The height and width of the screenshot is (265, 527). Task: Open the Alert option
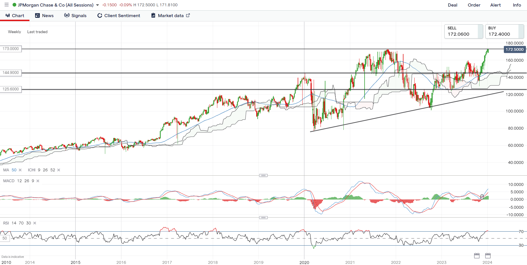(x=496, y=5)
